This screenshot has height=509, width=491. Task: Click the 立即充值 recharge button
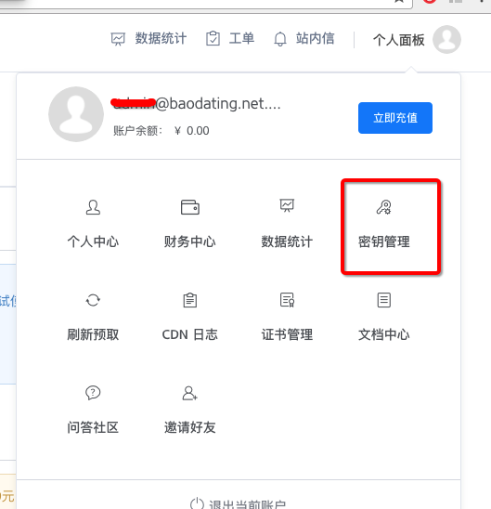click(x=395, y=118)
